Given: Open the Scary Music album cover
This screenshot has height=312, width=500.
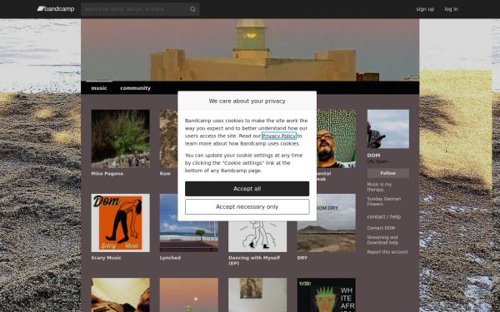Looking at the screenshot, I should point(121,223).
